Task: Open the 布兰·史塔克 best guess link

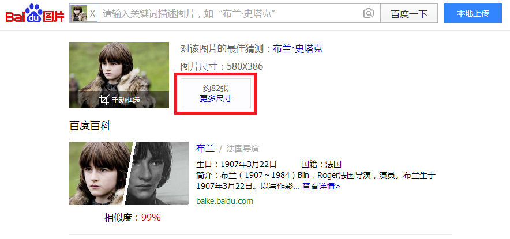Action: click(298, 49)
